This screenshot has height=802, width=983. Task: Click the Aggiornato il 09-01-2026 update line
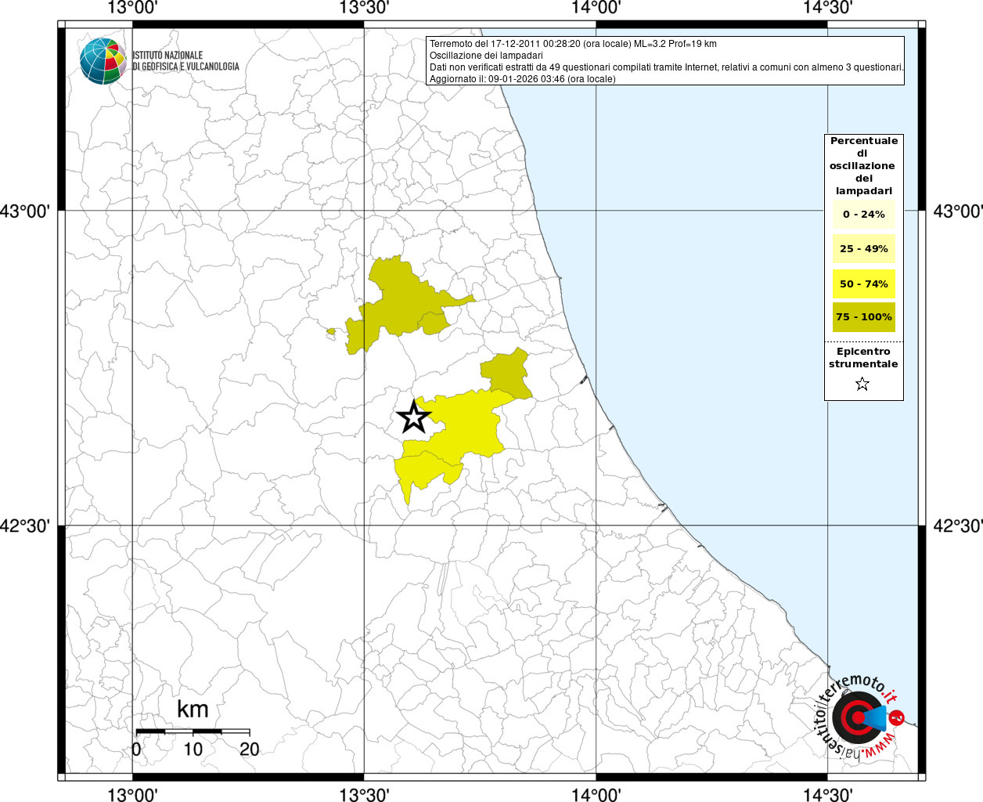pyautogui.click(x=522, y=79)
